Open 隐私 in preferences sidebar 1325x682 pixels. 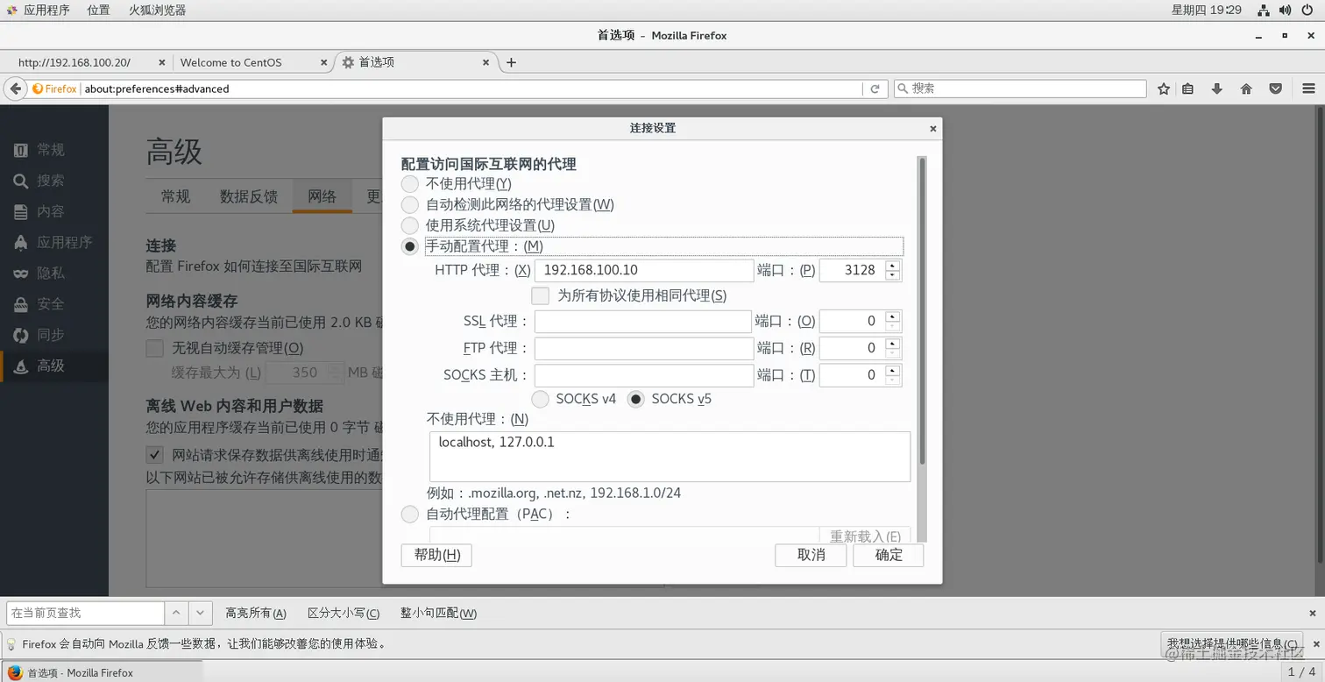(x=54, y=273)
